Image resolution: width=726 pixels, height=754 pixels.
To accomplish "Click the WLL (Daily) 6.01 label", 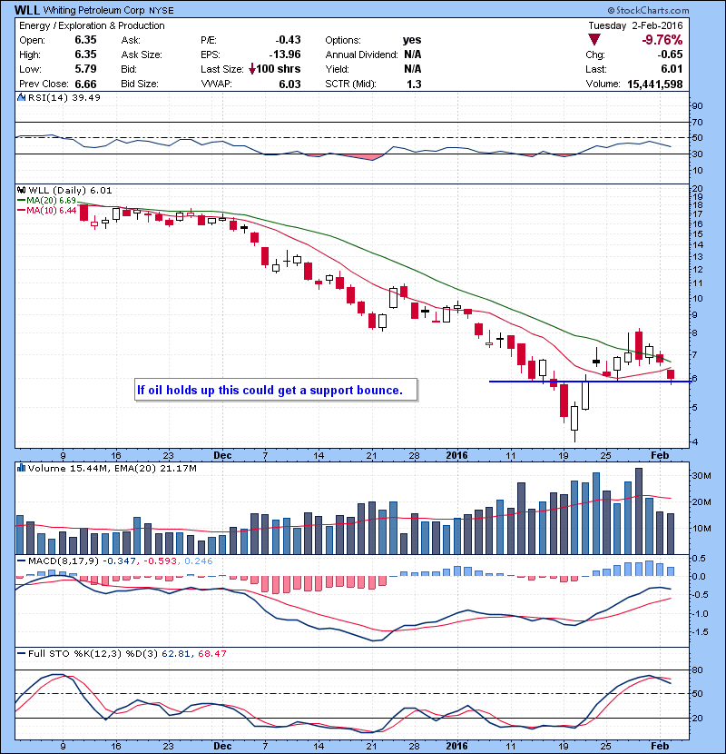I will click(70, 190).
